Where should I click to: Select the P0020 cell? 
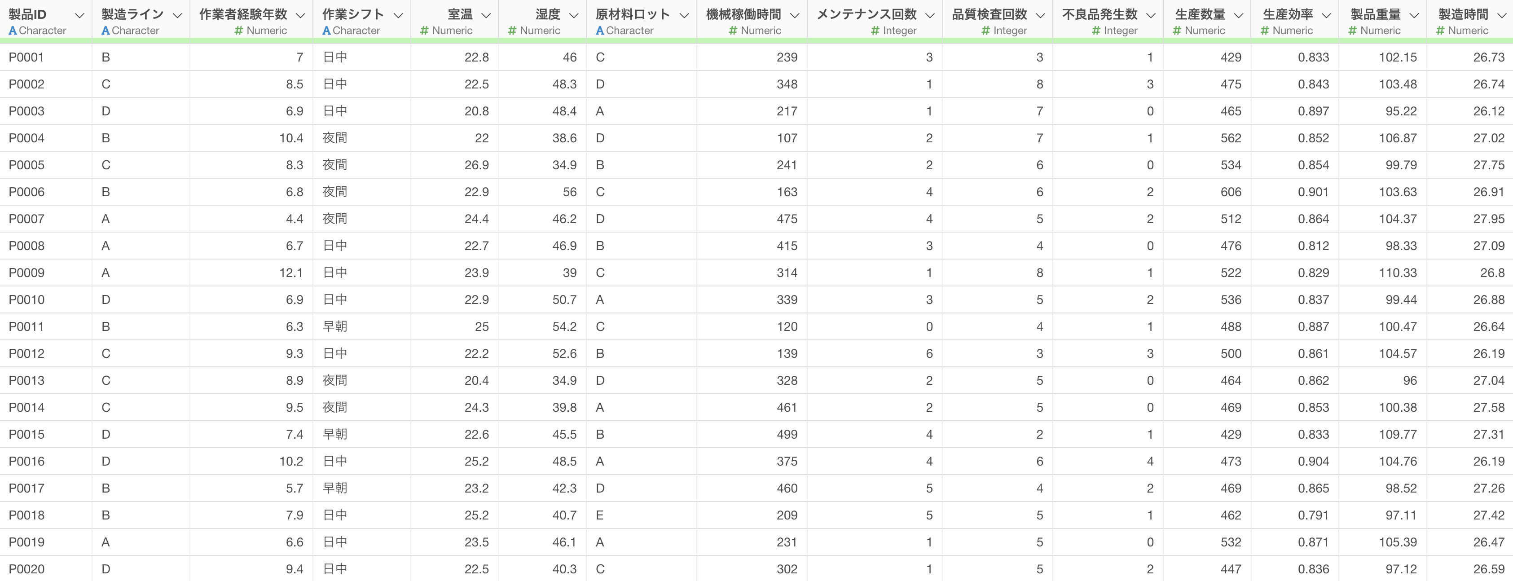coord(46,569)
